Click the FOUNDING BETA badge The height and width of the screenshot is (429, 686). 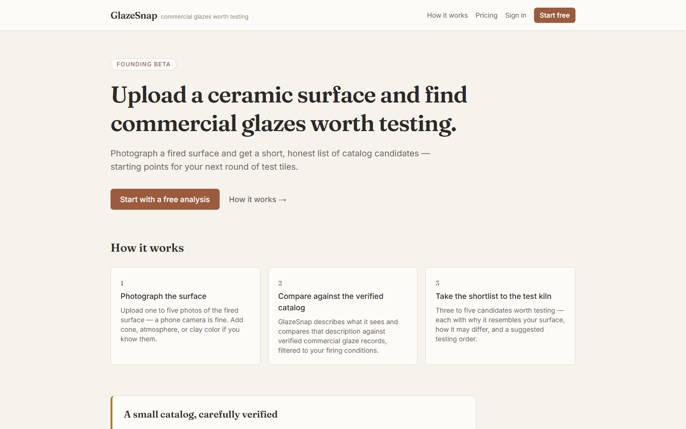point(143,64)
